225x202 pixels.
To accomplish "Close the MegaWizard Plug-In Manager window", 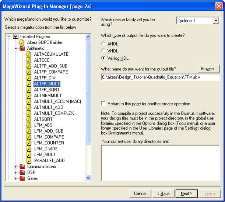I will click(219, 7).
